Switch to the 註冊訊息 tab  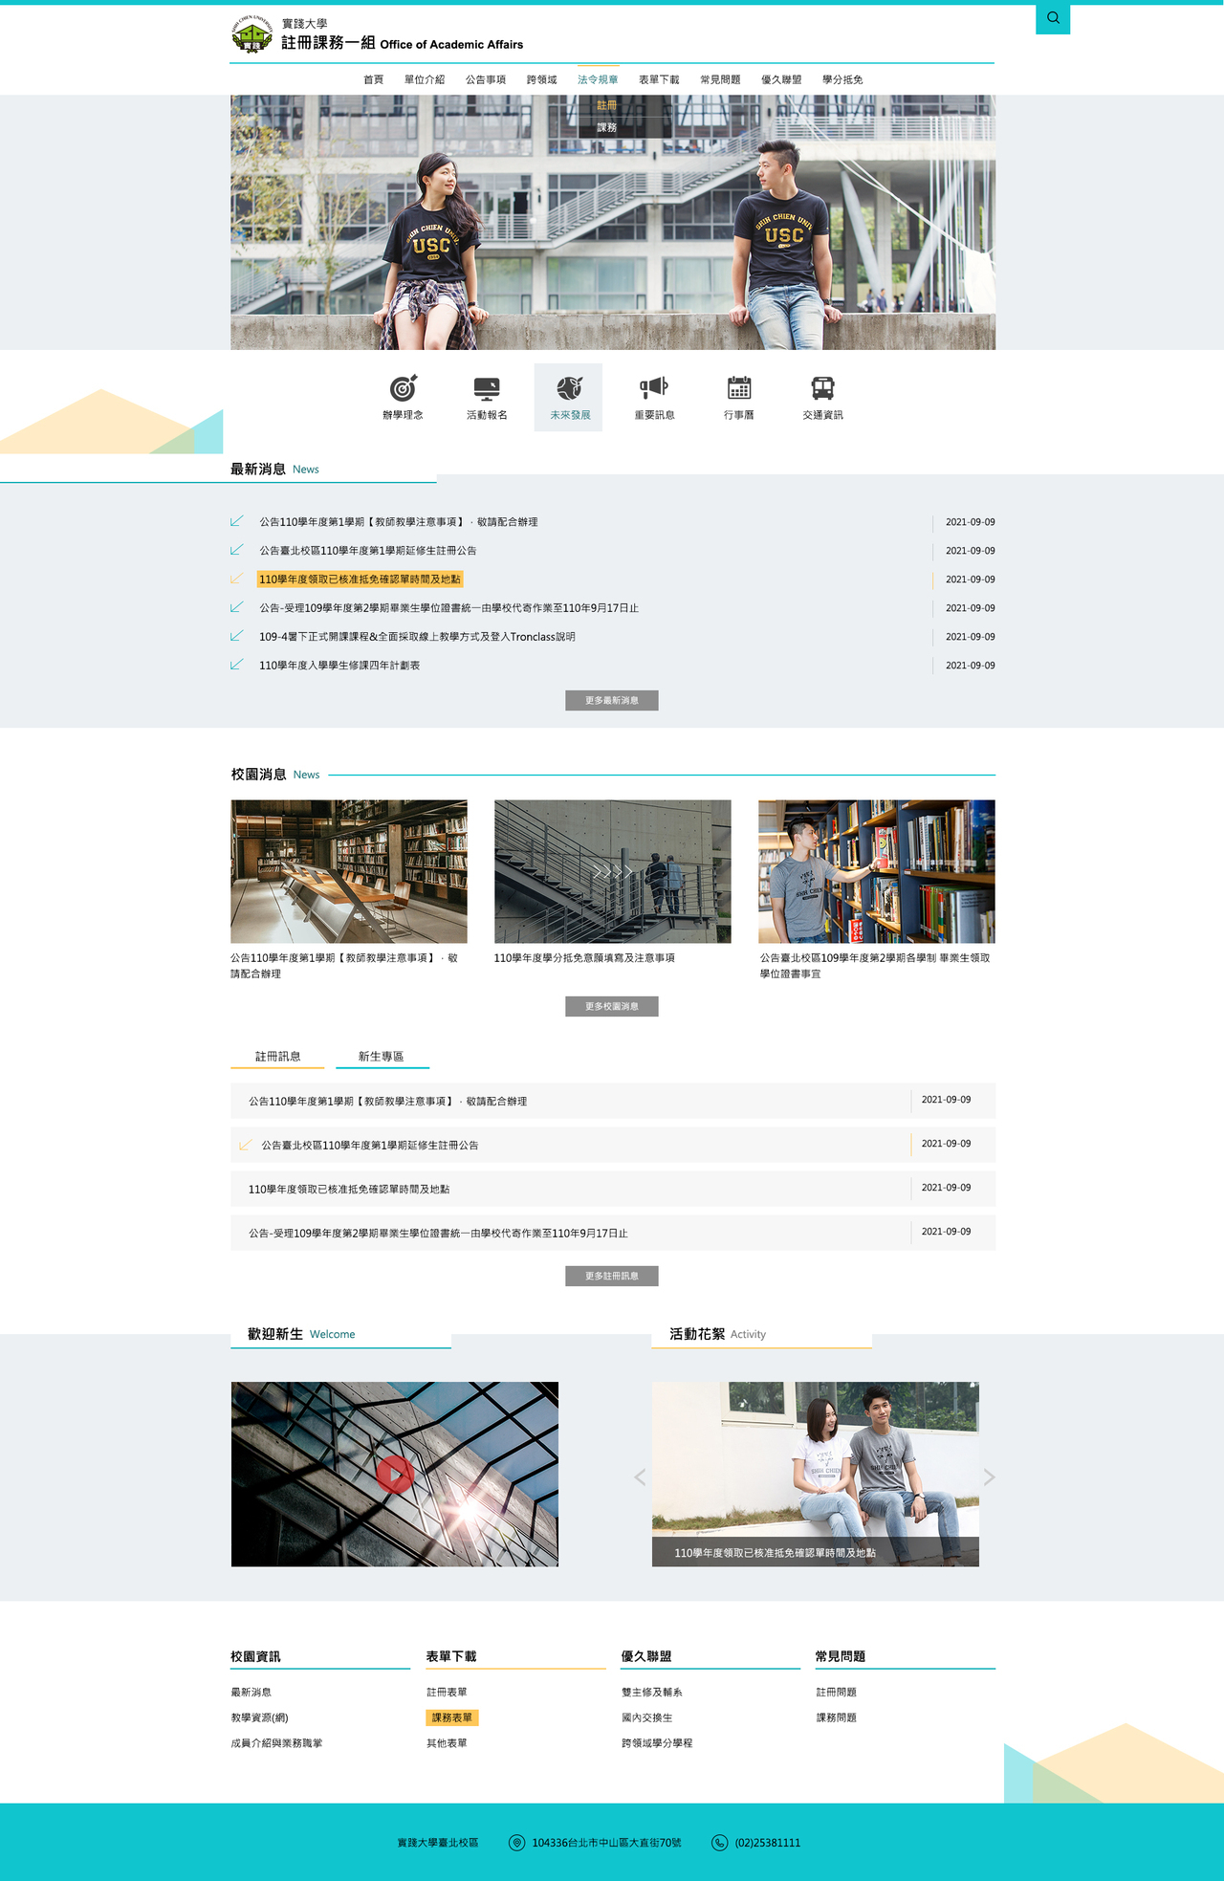click(x=277, y=1057)
